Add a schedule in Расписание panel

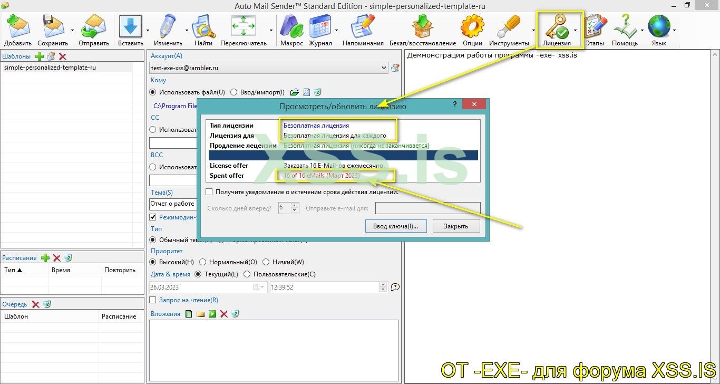(x=45, y=258)
